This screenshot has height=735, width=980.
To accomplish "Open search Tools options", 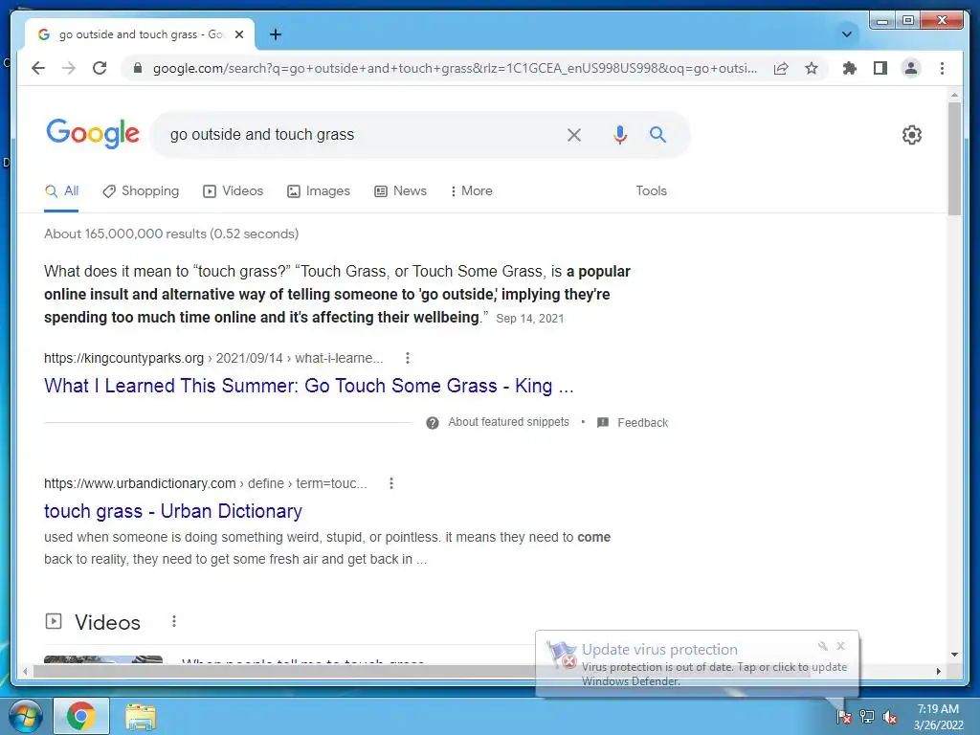I will [x=651, y=191].
